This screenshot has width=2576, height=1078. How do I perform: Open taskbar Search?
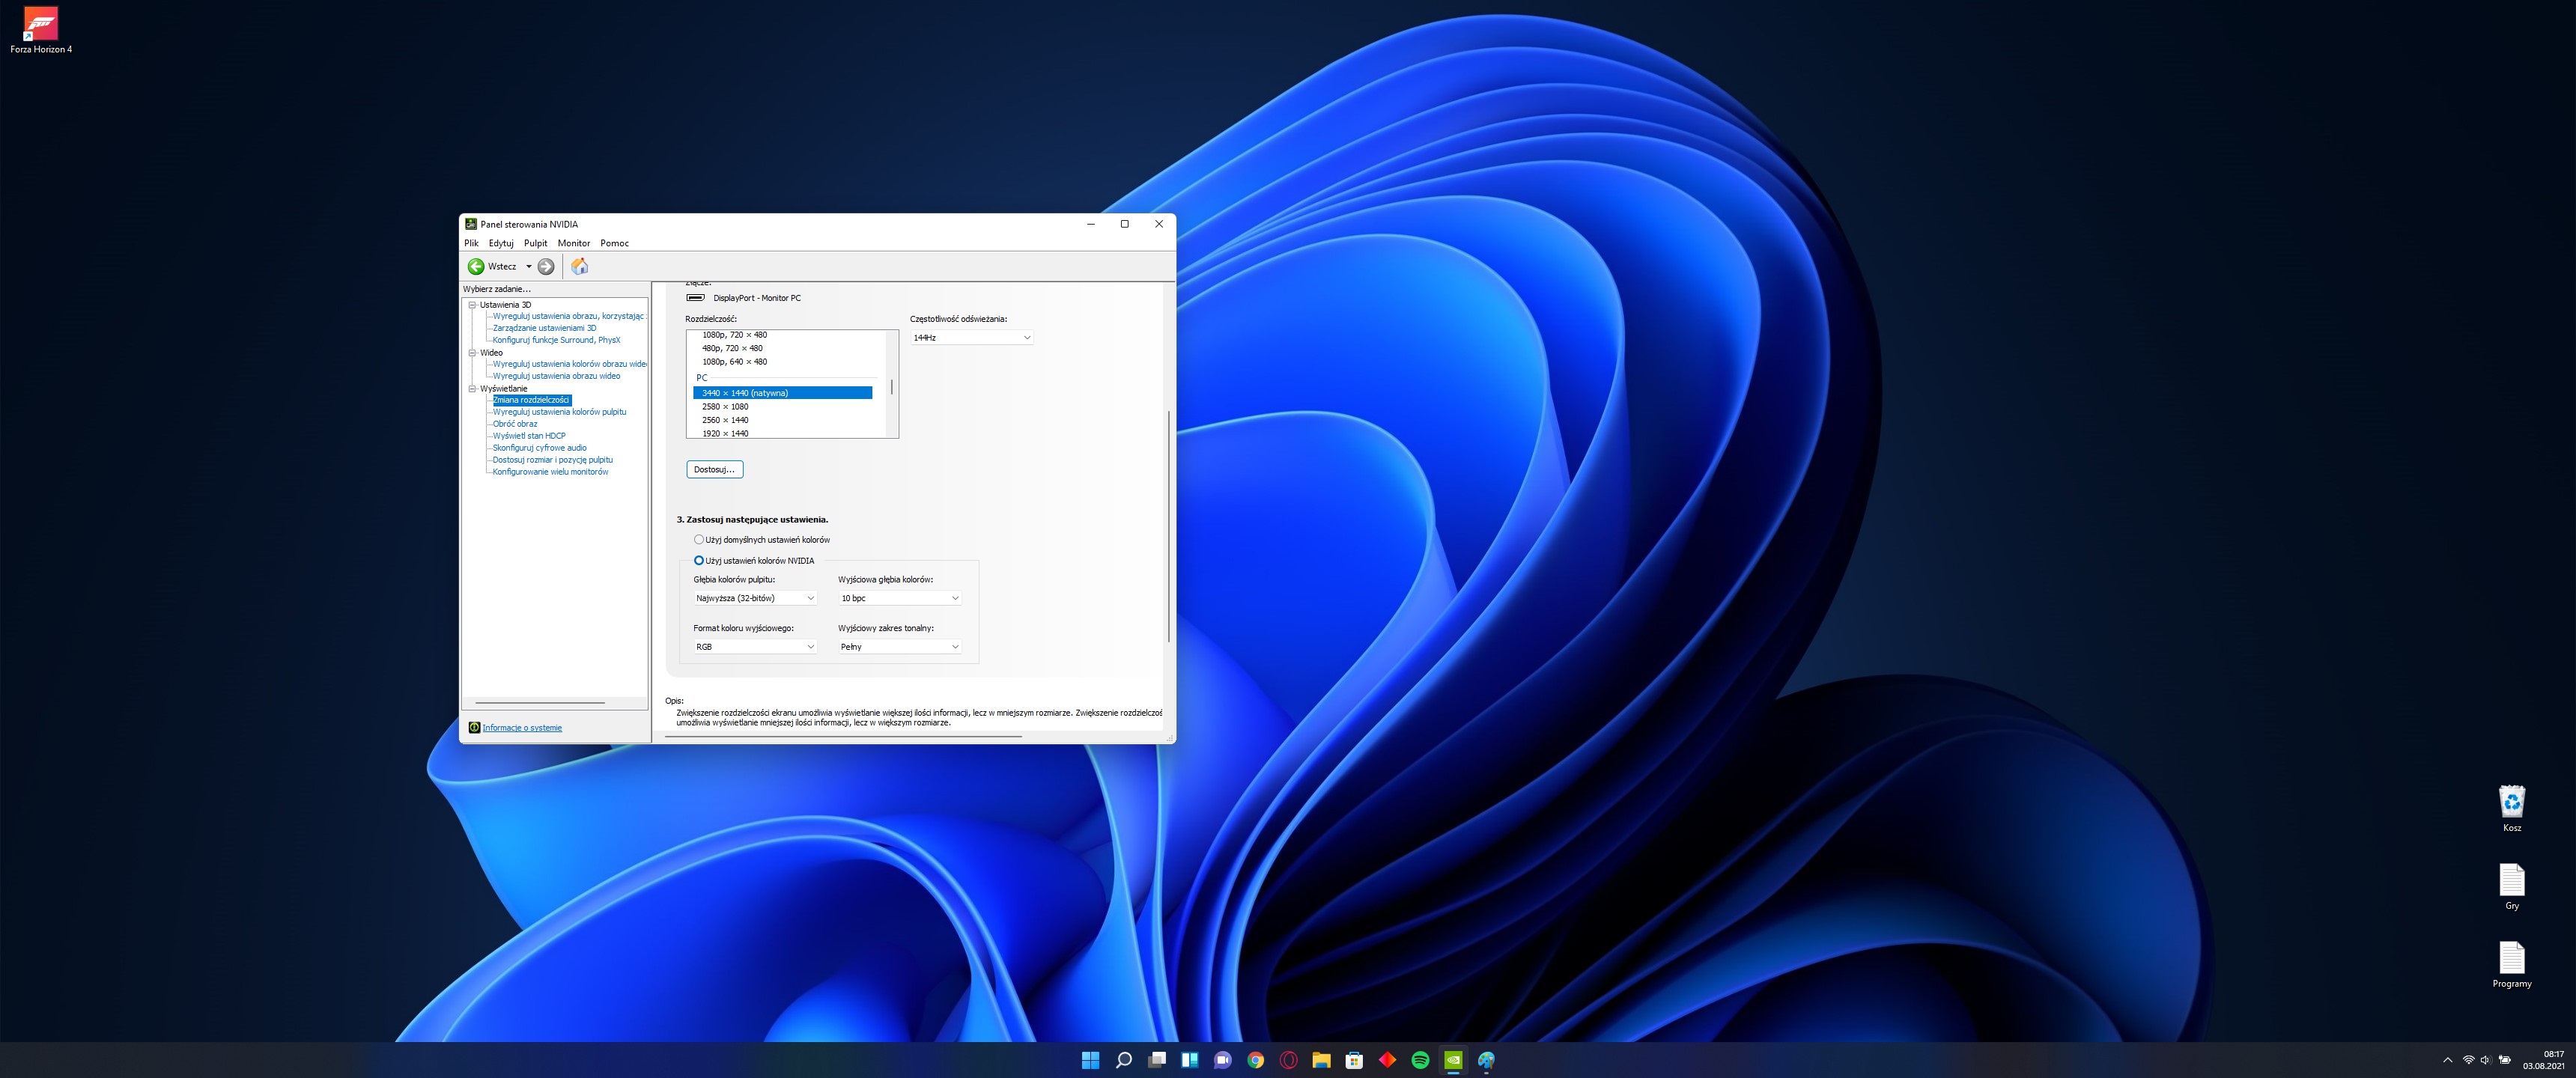click(1123, 1060)
